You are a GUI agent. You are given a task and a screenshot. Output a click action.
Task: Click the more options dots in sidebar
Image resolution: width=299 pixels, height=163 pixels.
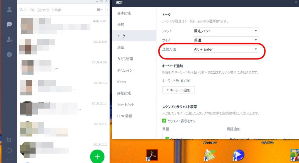[9, 160]
